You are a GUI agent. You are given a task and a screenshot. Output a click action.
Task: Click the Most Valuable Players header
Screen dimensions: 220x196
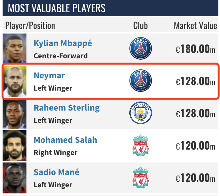pyautogui.click(x=56, y=8)
